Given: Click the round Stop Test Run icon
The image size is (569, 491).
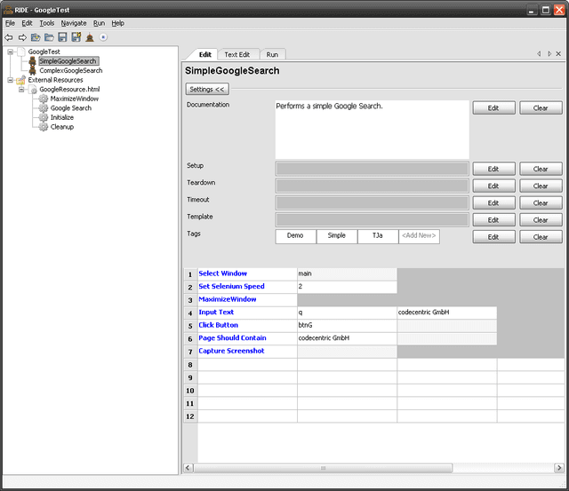Looking at the screenshot, I should coord(103,37).
